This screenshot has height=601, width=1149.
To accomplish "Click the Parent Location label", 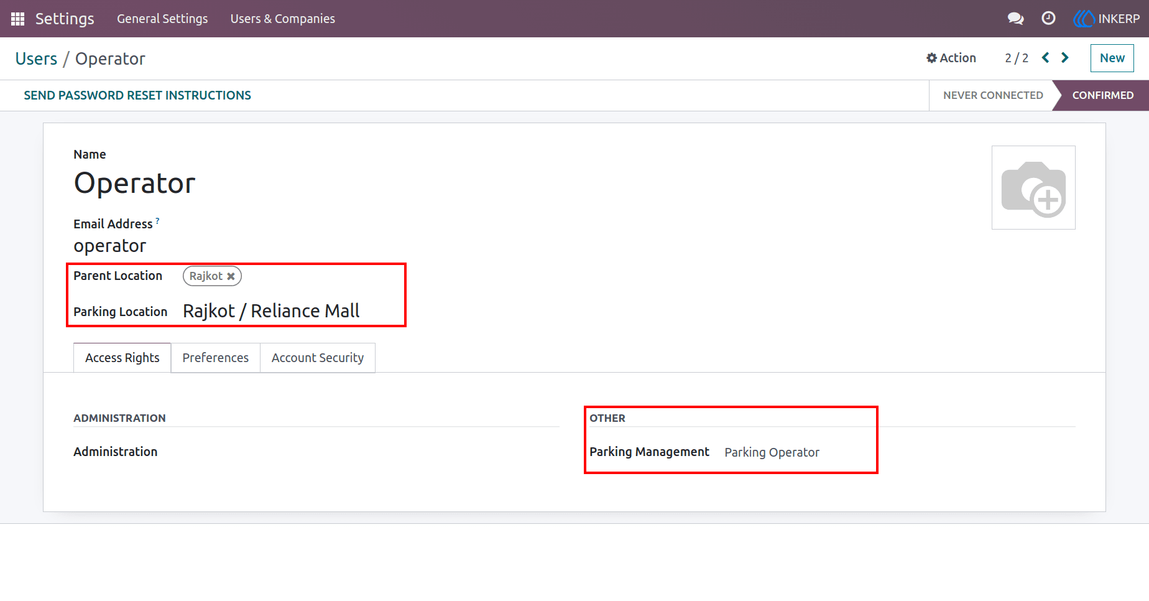I will [118, 276].
